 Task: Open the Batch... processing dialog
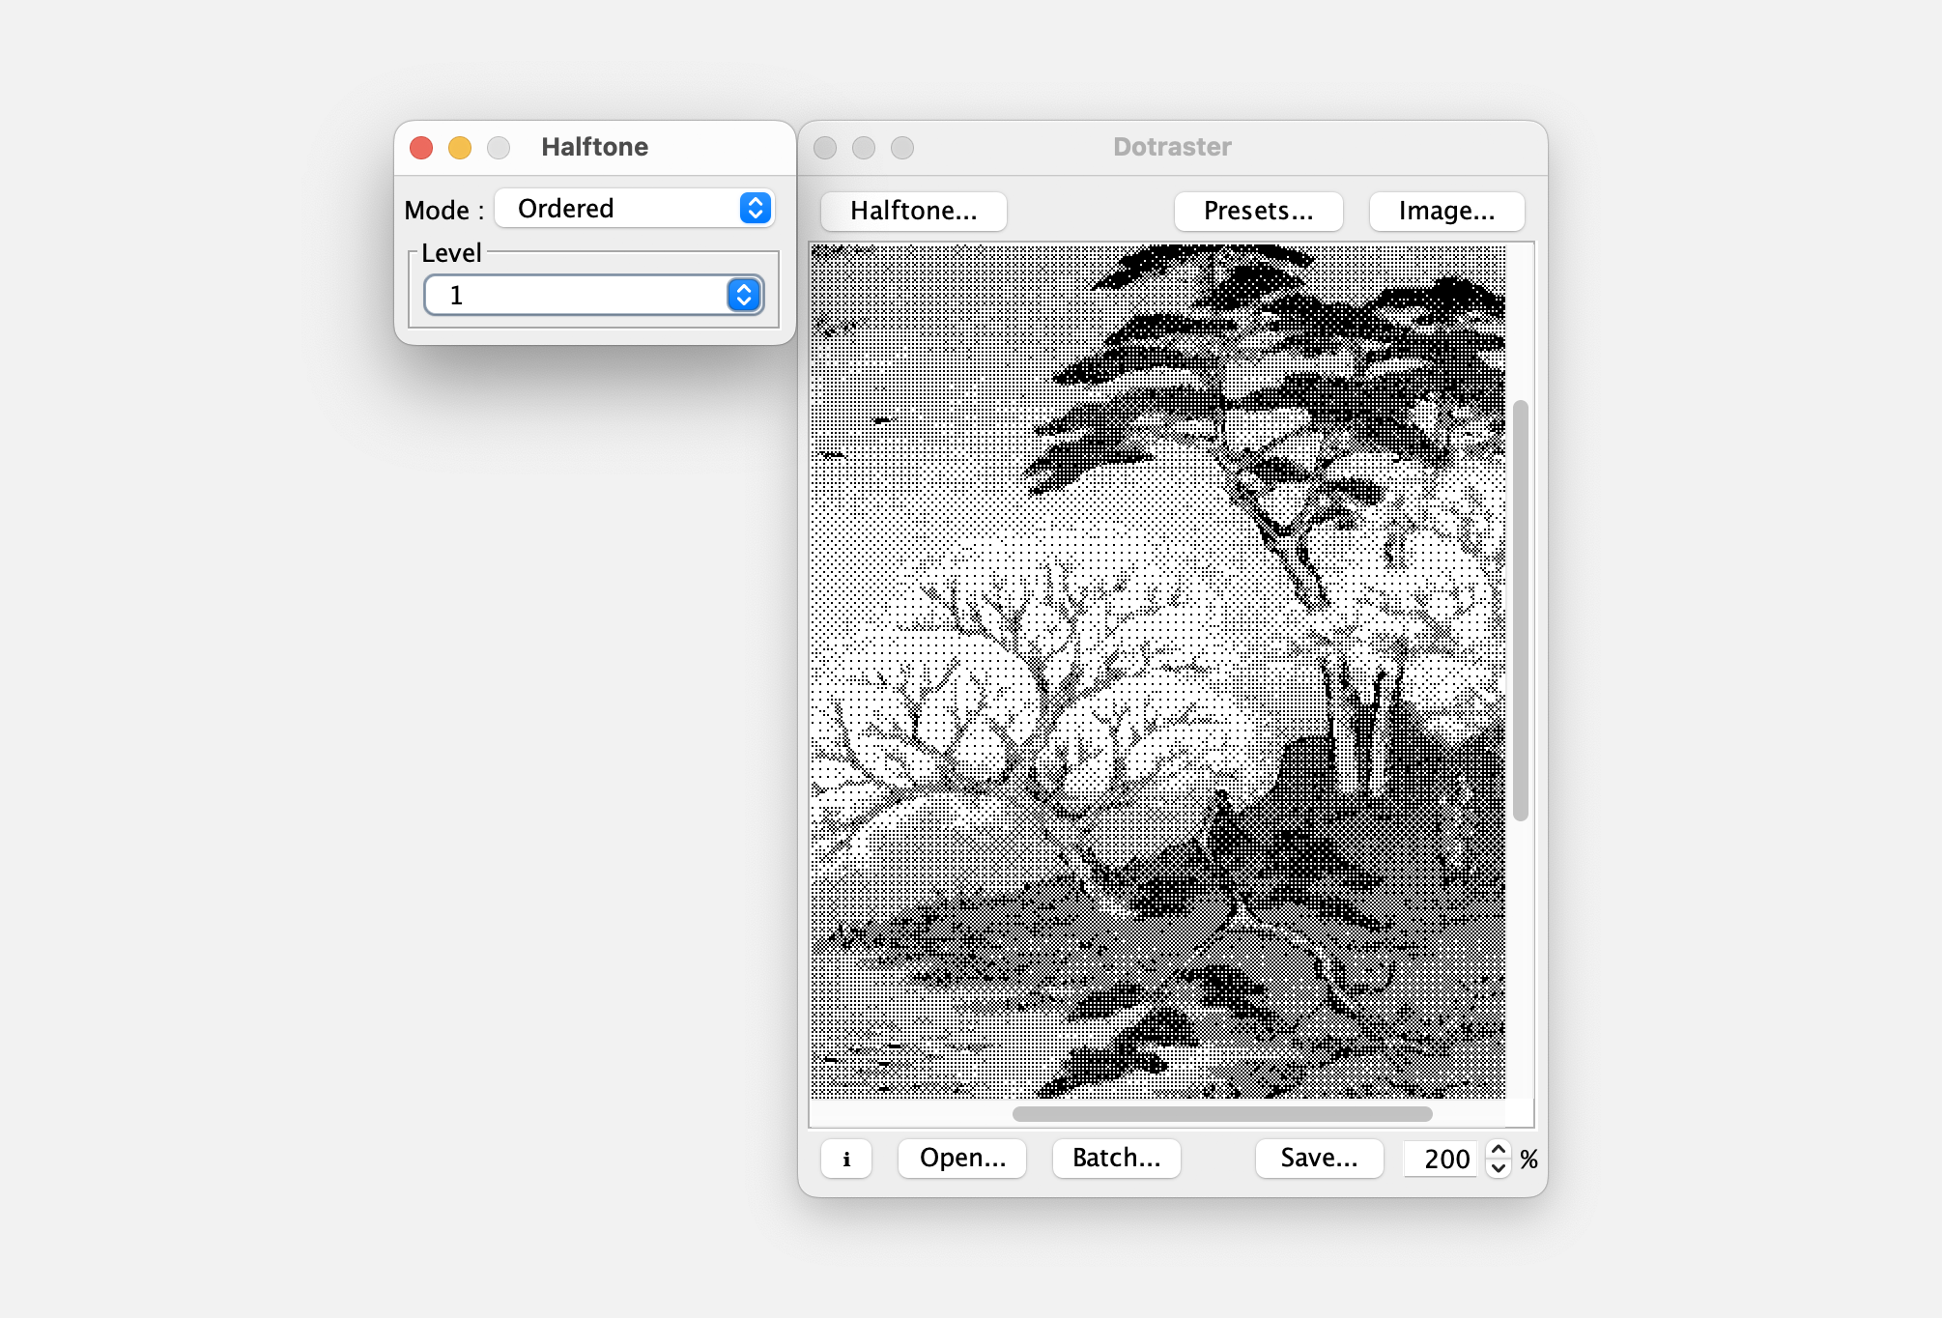tap(1116, 1158)
